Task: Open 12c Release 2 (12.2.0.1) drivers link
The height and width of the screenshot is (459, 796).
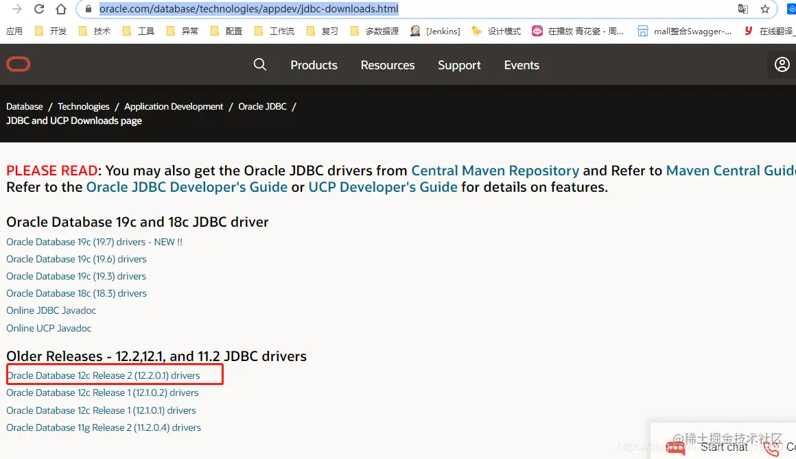Action: [x=103, y=375]
